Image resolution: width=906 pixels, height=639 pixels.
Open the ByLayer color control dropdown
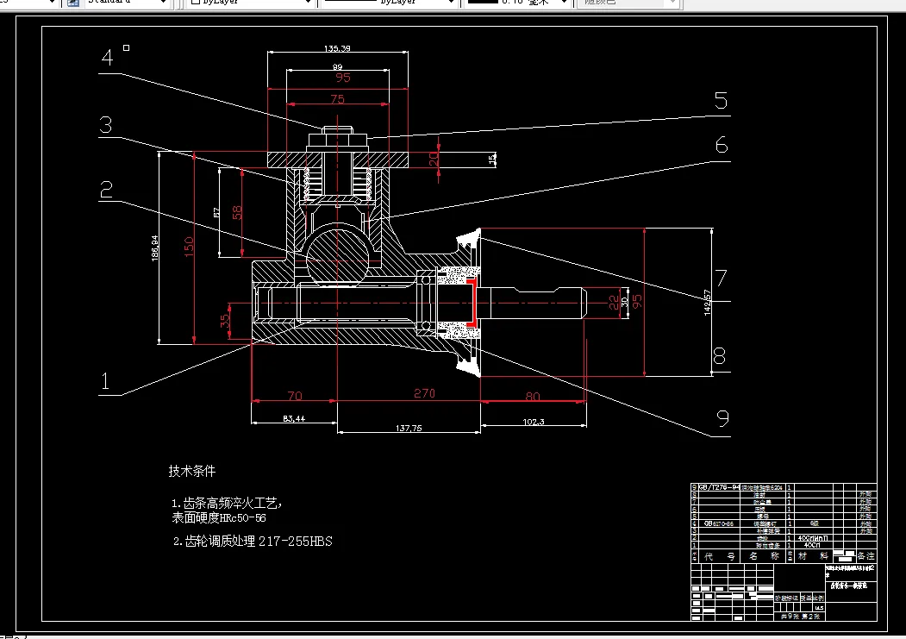coord(252,3)
